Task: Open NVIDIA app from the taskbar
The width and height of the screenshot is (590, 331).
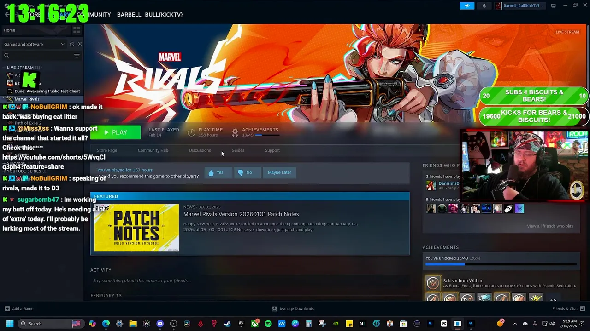Action: (336, 324)
